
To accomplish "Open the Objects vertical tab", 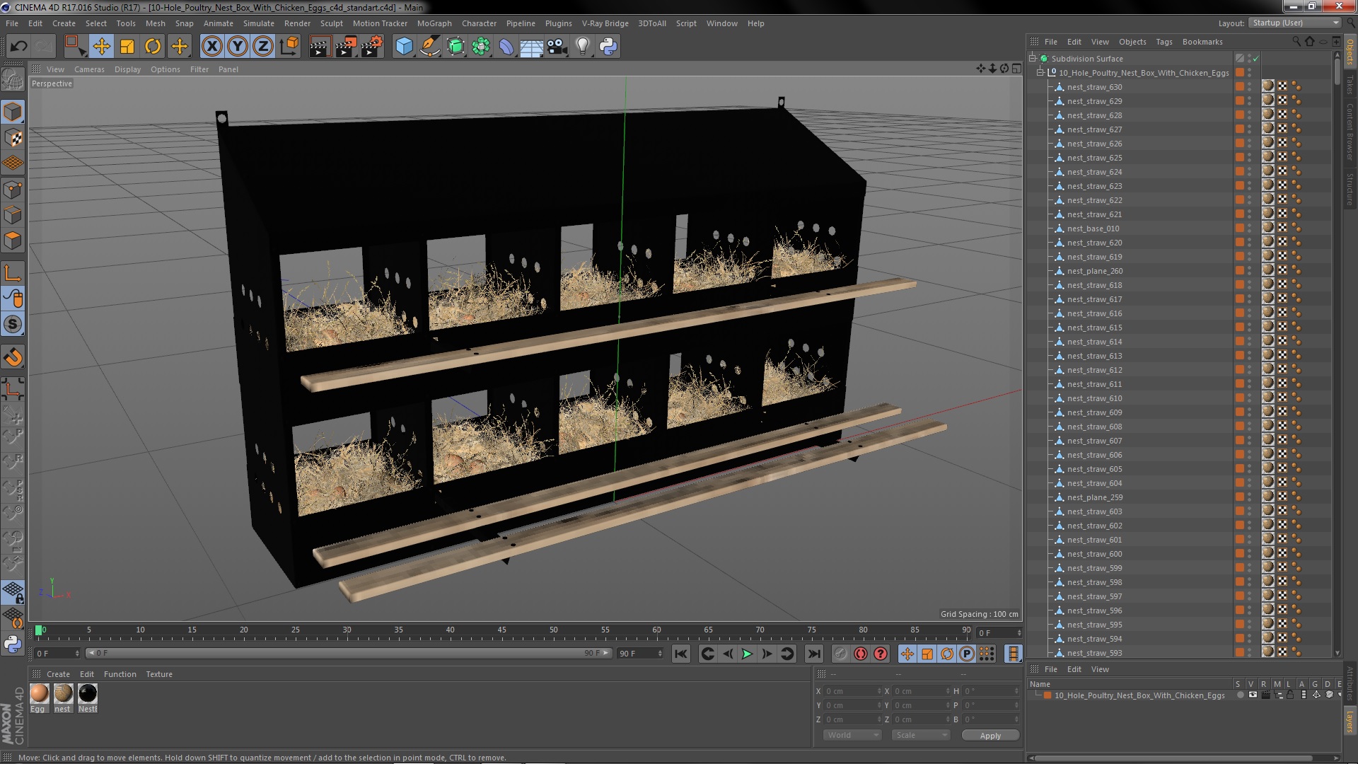I will click(x=1350, y=52).
